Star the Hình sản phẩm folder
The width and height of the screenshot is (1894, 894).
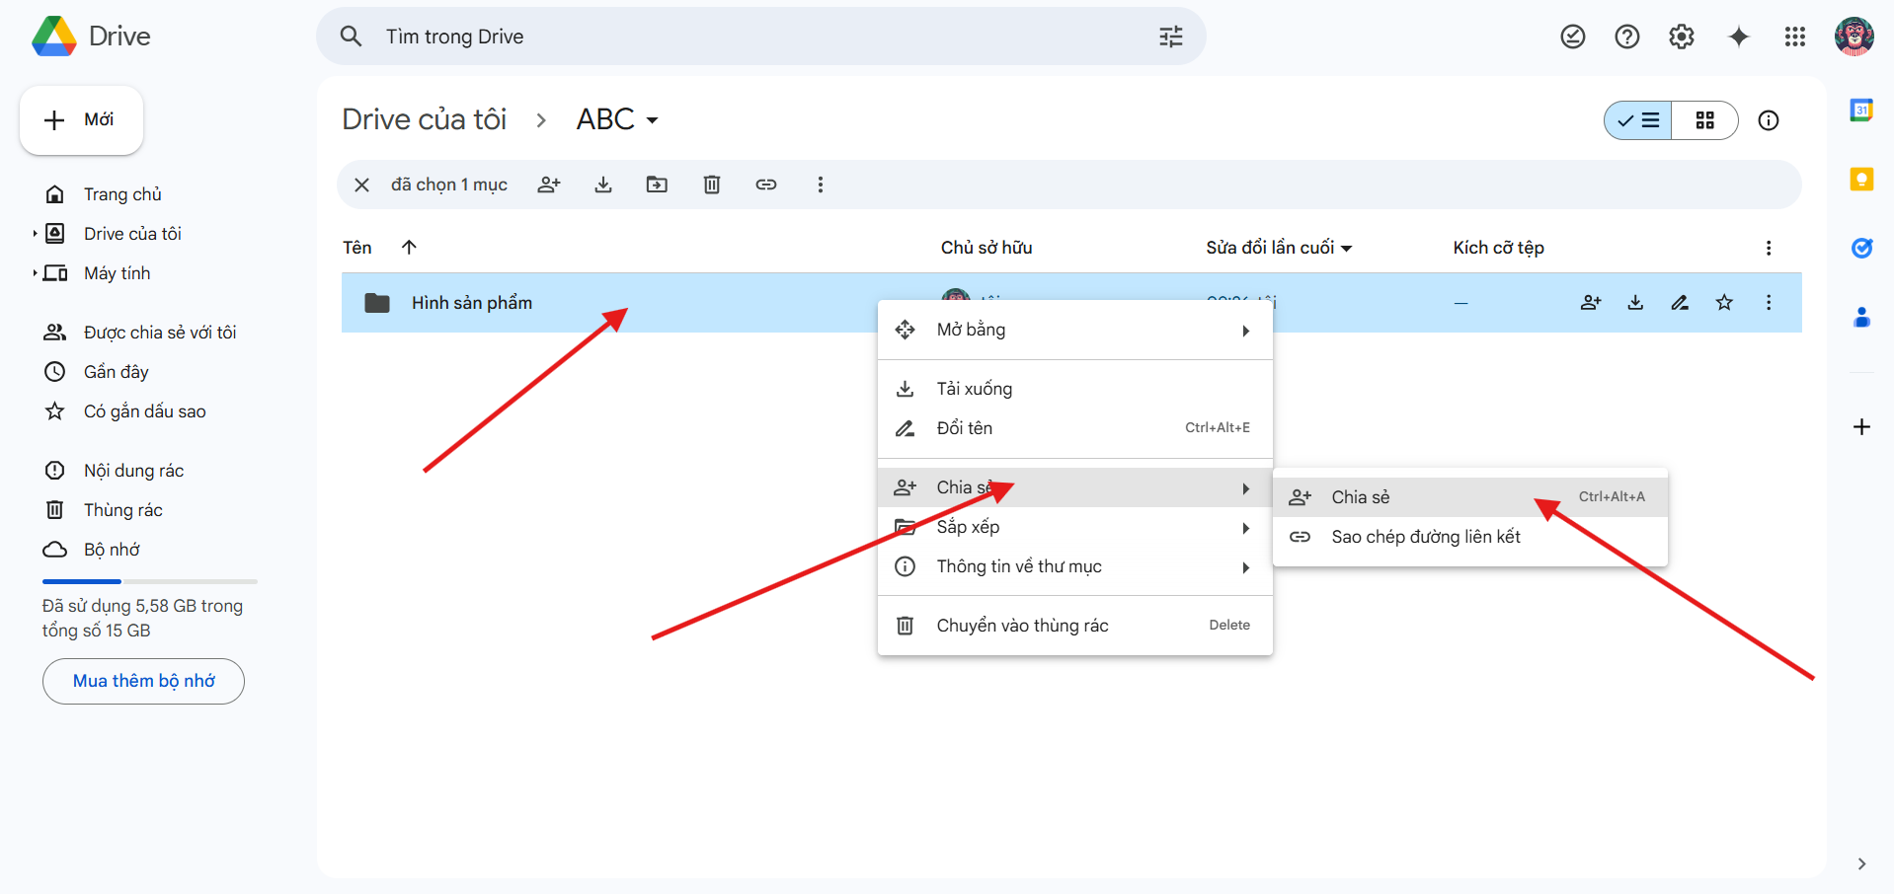click(1723, 303)
